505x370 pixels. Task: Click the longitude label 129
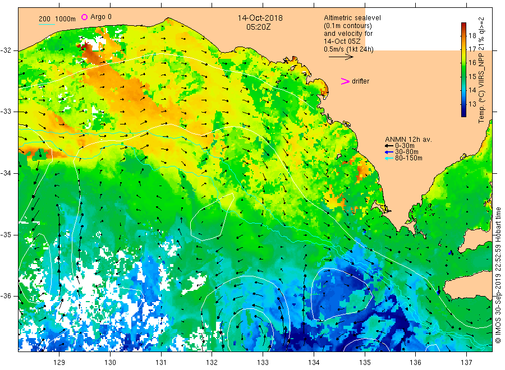[x=59, y=363]
